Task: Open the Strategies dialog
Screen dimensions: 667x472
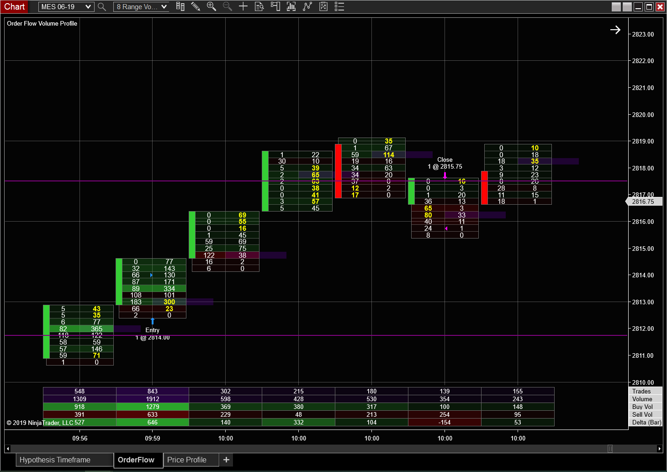Action: pyautogui.click(x=307, y=6)
